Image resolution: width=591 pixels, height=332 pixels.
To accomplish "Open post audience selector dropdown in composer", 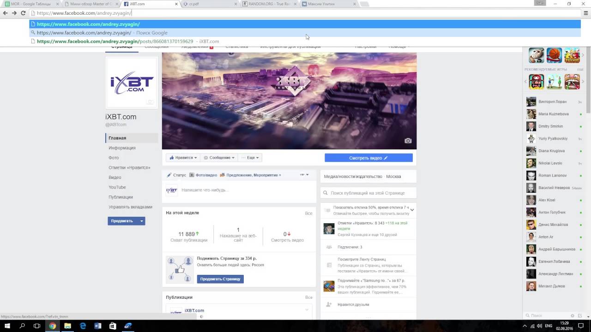I will 304,175.
